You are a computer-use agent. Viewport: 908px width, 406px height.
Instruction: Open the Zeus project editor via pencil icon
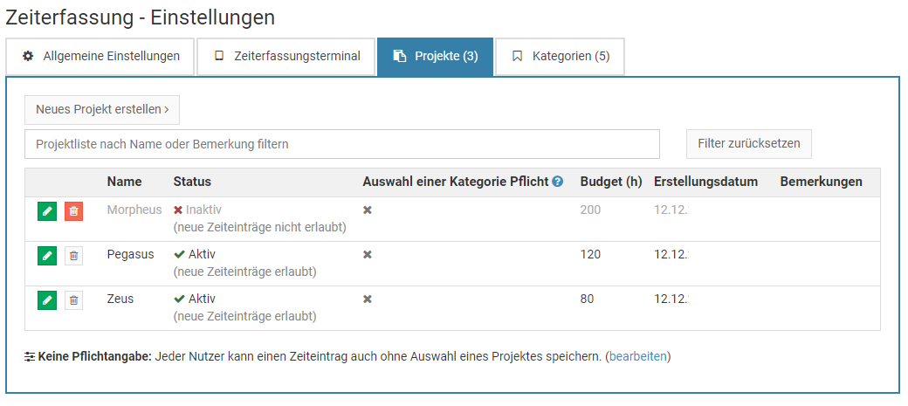point(47,299)
